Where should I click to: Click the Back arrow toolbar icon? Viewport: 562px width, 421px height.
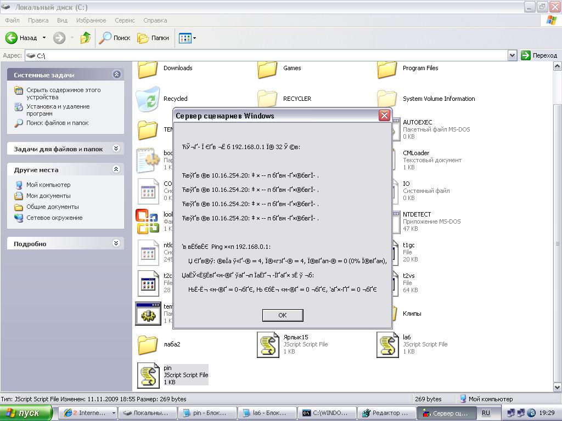(12, 38)
